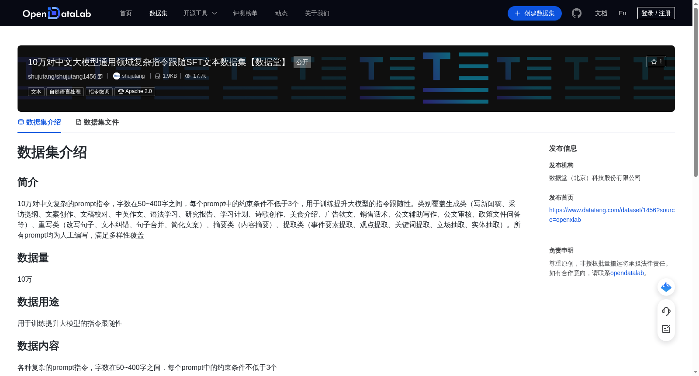Click the dataset title 10万对中文大模型
Viewport: 699px width, 376px height.
tap(158, 62)
